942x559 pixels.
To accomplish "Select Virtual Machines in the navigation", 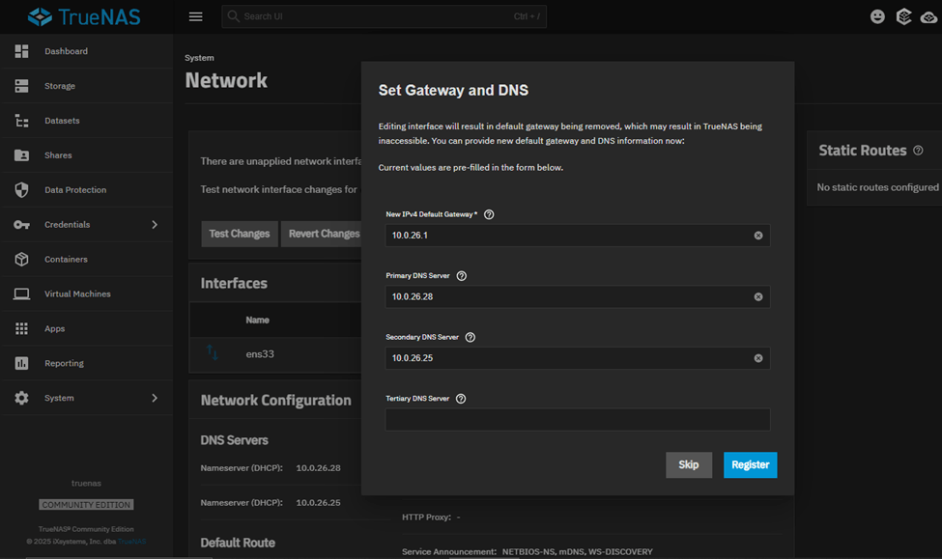I will tap(77, 293).
